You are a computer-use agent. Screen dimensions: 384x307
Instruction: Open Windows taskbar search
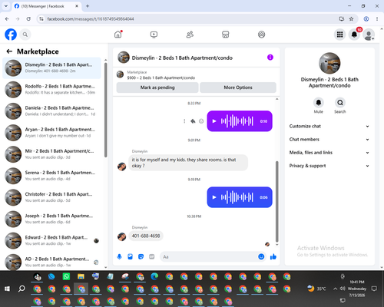click(22, 289)
